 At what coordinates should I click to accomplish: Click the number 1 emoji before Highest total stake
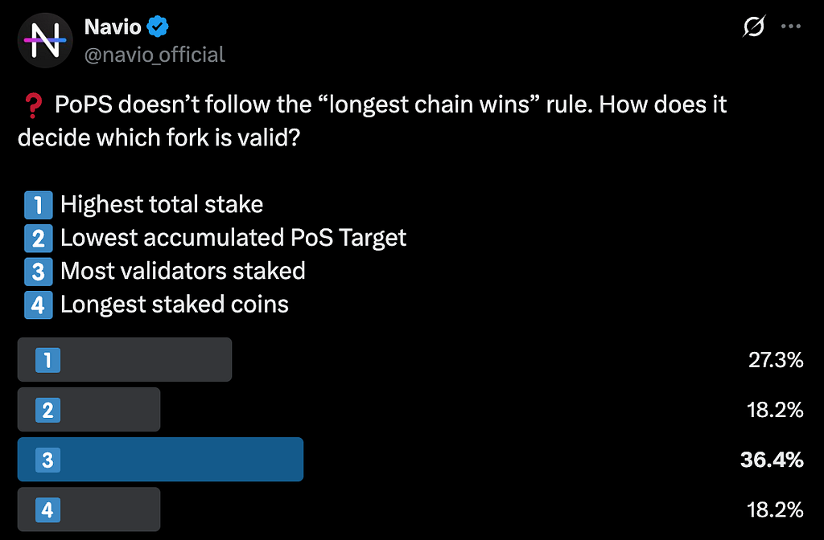pyautogui.click(x=39, y=205)
